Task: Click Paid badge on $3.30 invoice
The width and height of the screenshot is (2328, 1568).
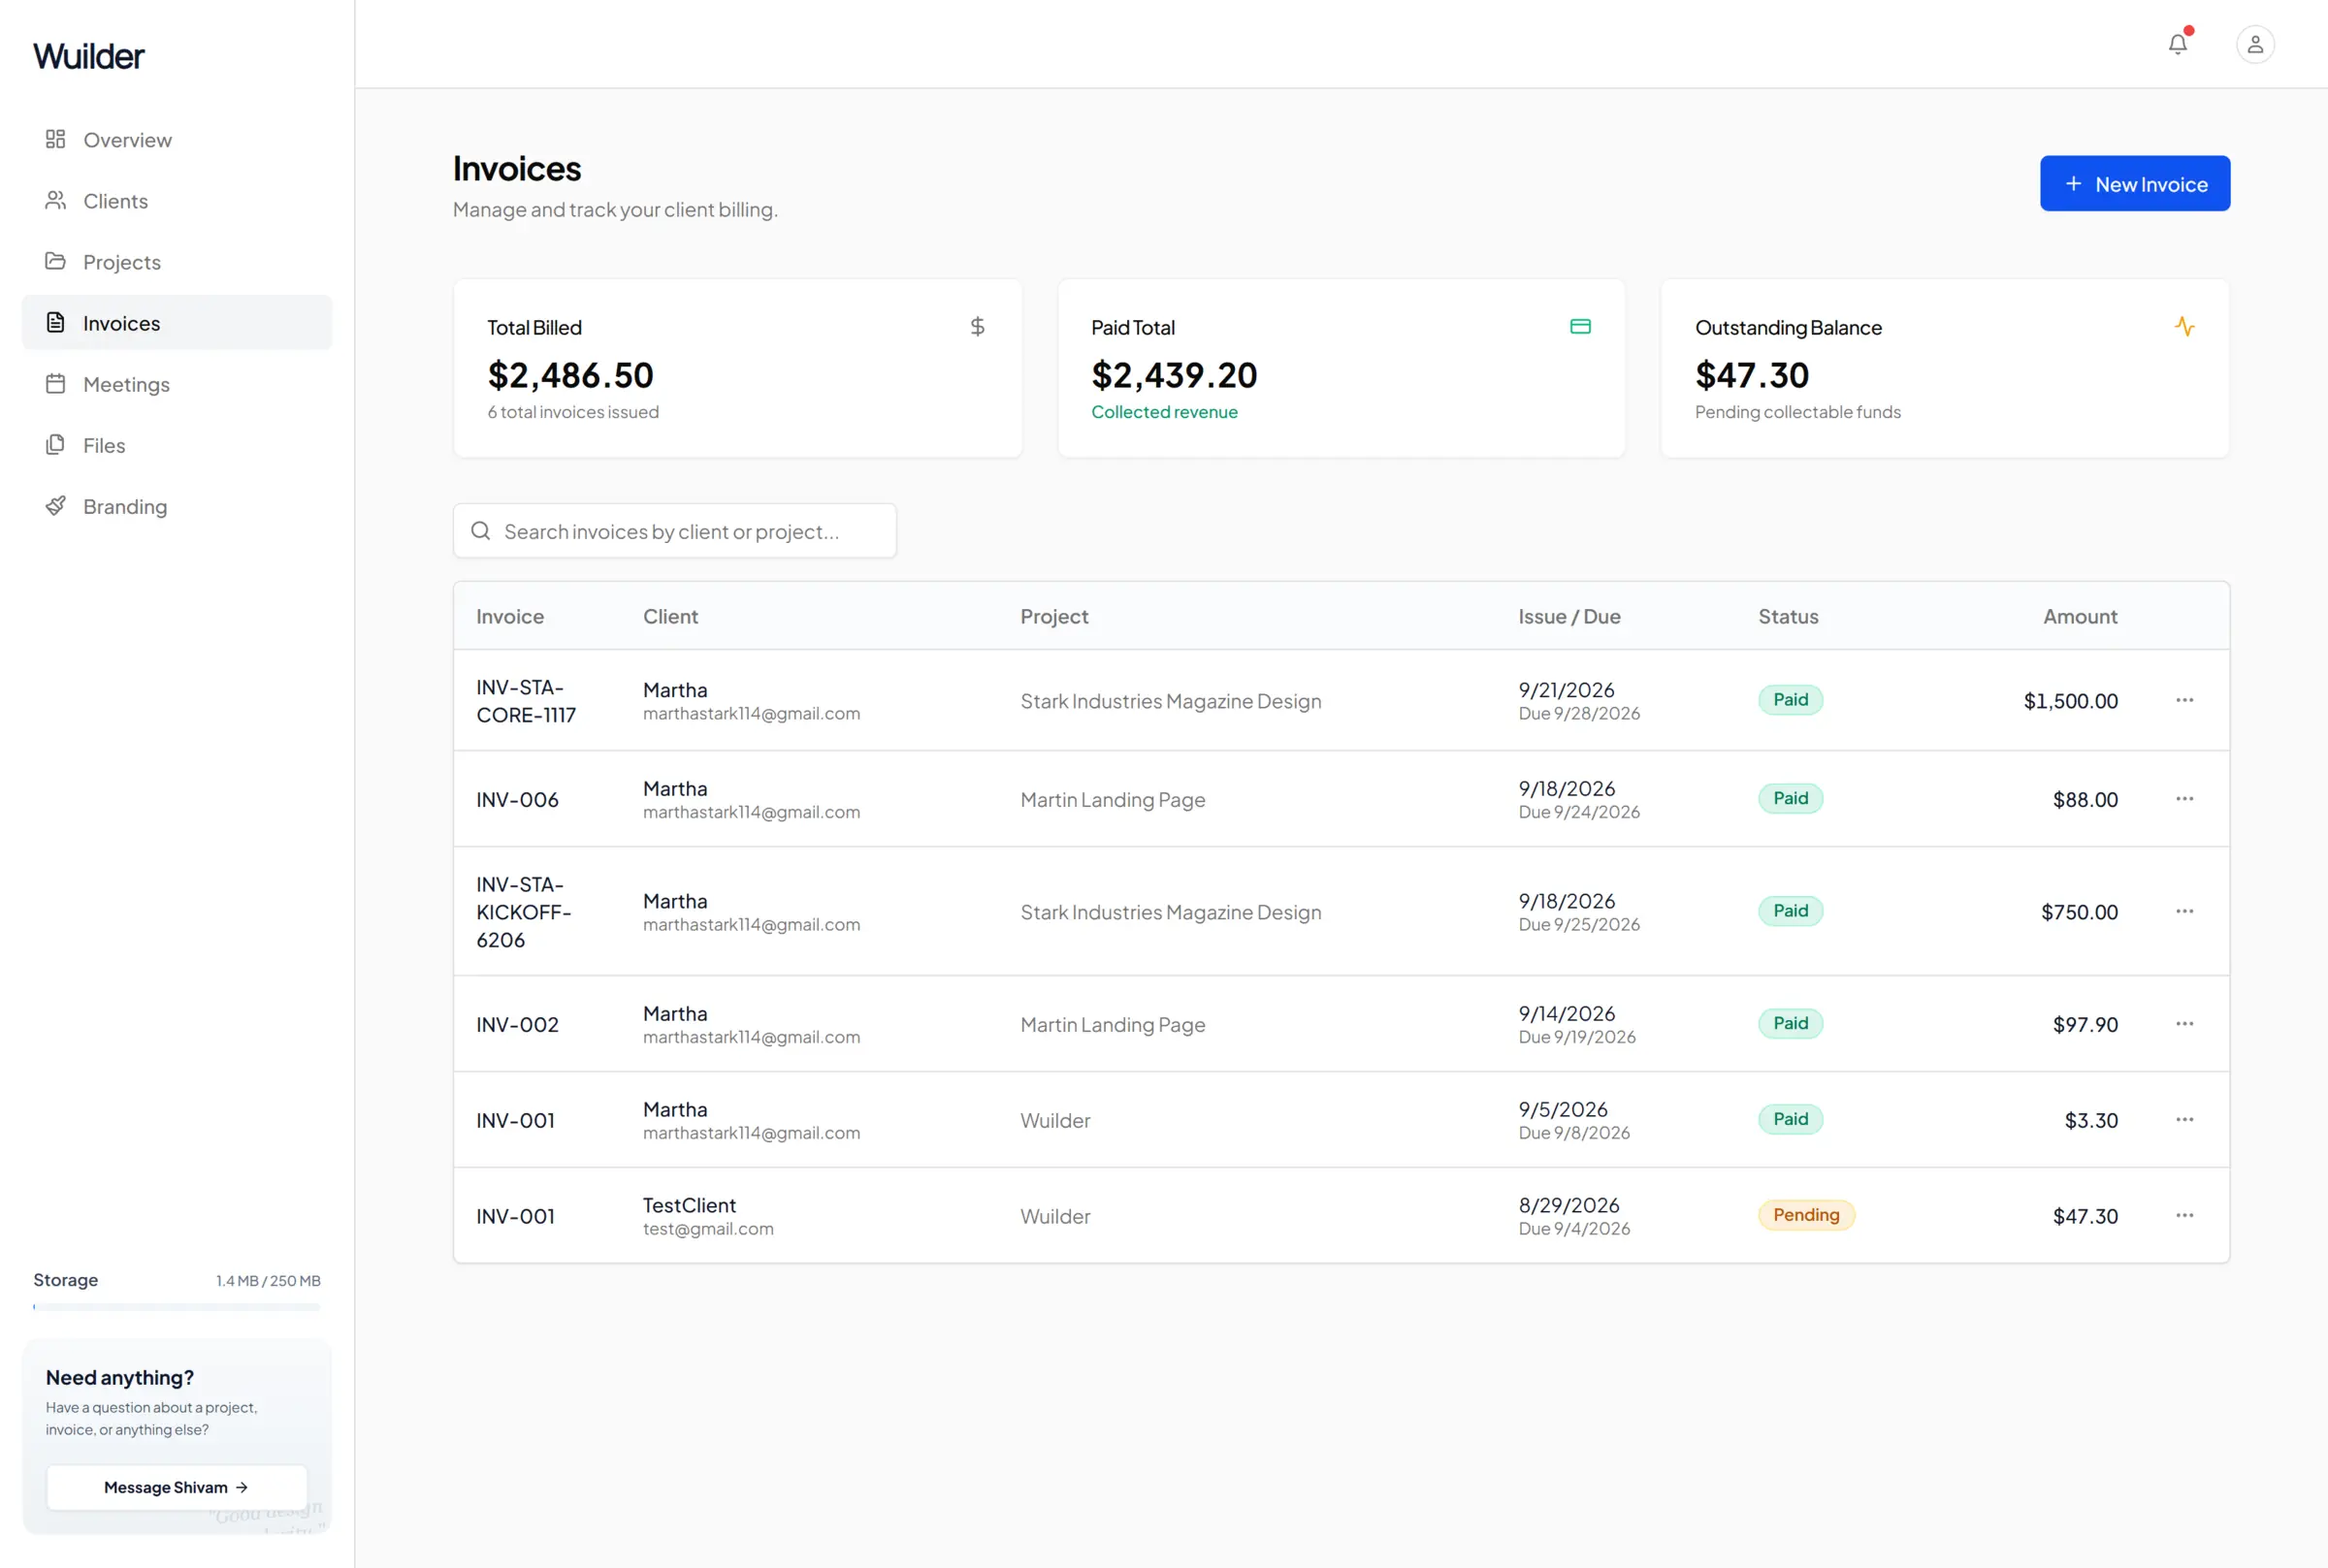Action: coord(1790,1119)
